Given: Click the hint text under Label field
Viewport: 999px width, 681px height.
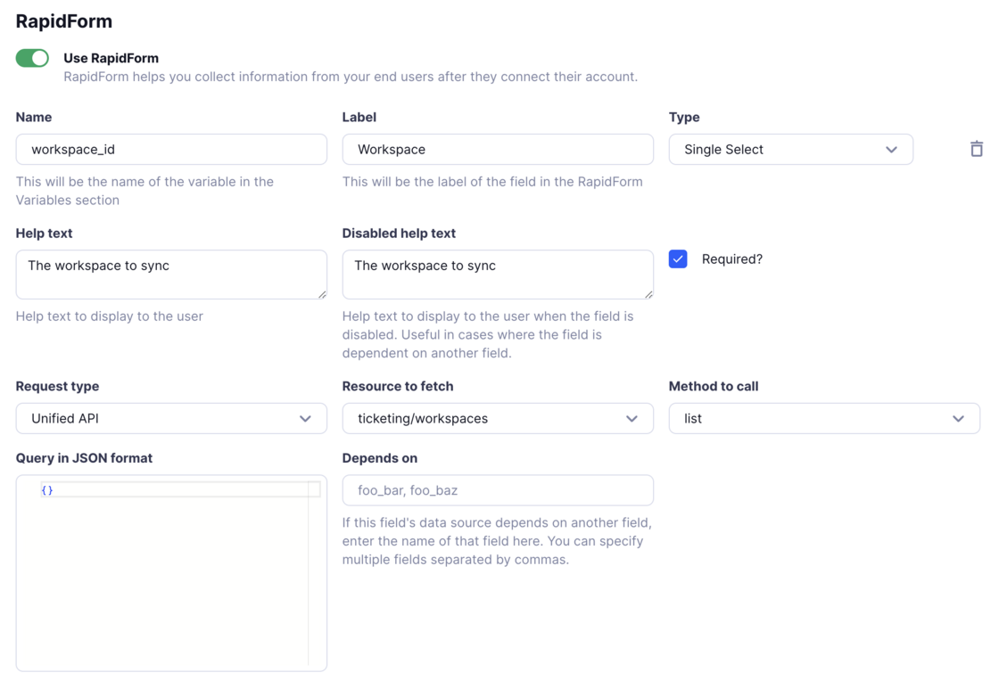Looking at the screenshot, I should [x=492, y=181].
